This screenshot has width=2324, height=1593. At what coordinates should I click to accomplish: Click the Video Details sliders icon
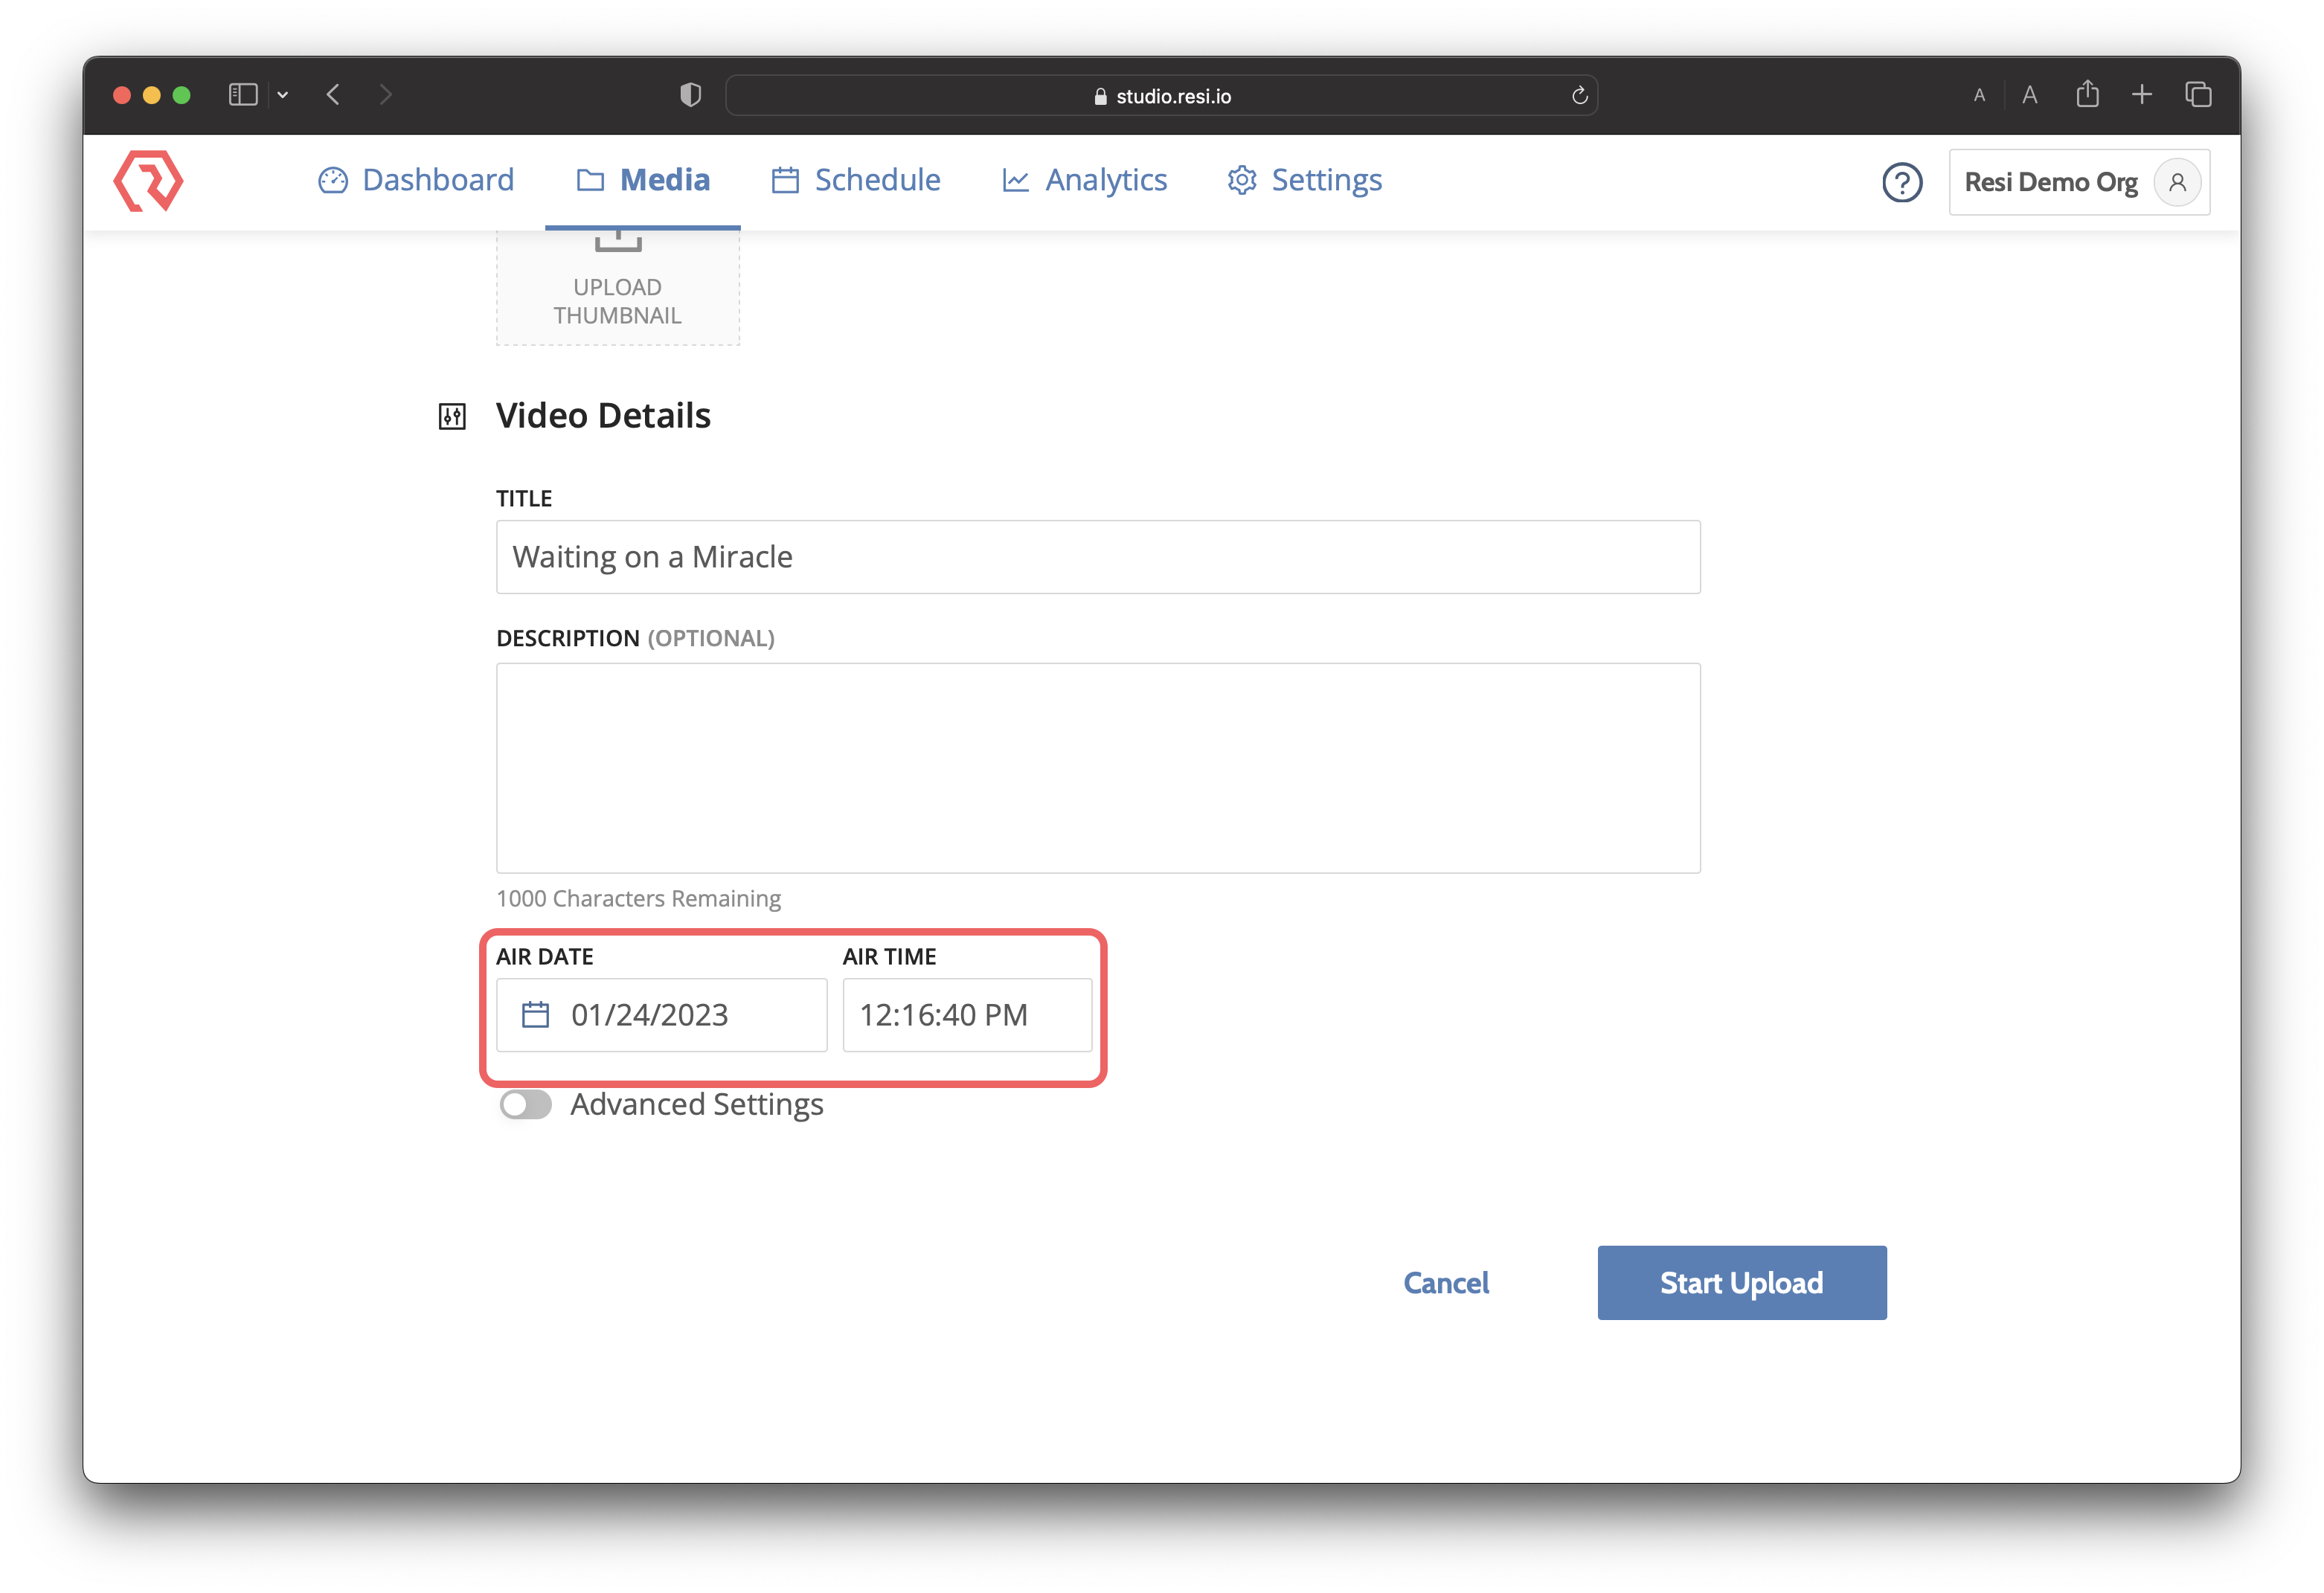[x=452, y=416]
